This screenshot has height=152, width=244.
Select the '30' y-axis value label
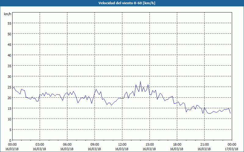[9, 77]
